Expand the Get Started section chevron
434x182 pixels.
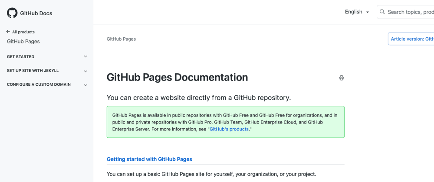pyautogui.click(x=85, y=57)
